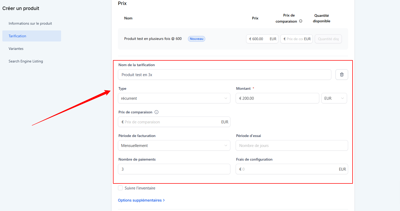Click the Montant field showing 200.00
The image size is (400, 211).
(x=277, y=98)
